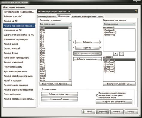Image resolution: width=142 pixels, height=118 pixels.
Task: Select Анализ переходных процессов in list
Action: coord(19,26)
